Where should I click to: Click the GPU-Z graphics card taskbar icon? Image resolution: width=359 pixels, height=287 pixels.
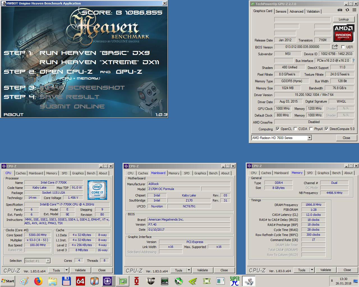point(122,281)
